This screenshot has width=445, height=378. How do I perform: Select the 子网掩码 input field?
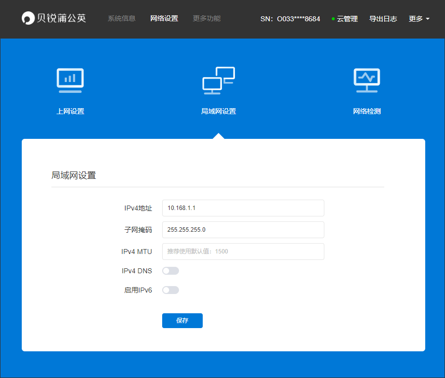pos(243,229)
